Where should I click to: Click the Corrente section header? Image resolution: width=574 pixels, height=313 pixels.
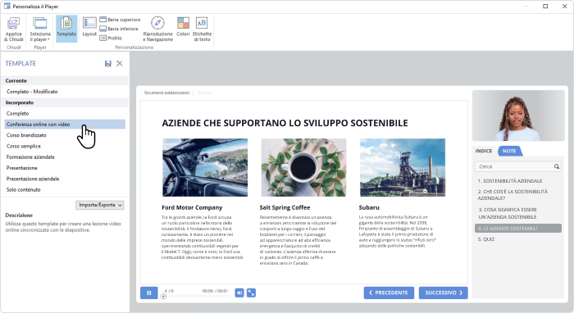[65, 81]
